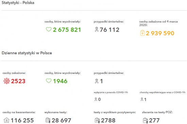
Task: Click the positive test icon beside 2788
Action: (x=97, y=120)
